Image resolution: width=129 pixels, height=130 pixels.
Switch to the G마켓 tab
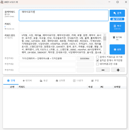coord(60,81)
